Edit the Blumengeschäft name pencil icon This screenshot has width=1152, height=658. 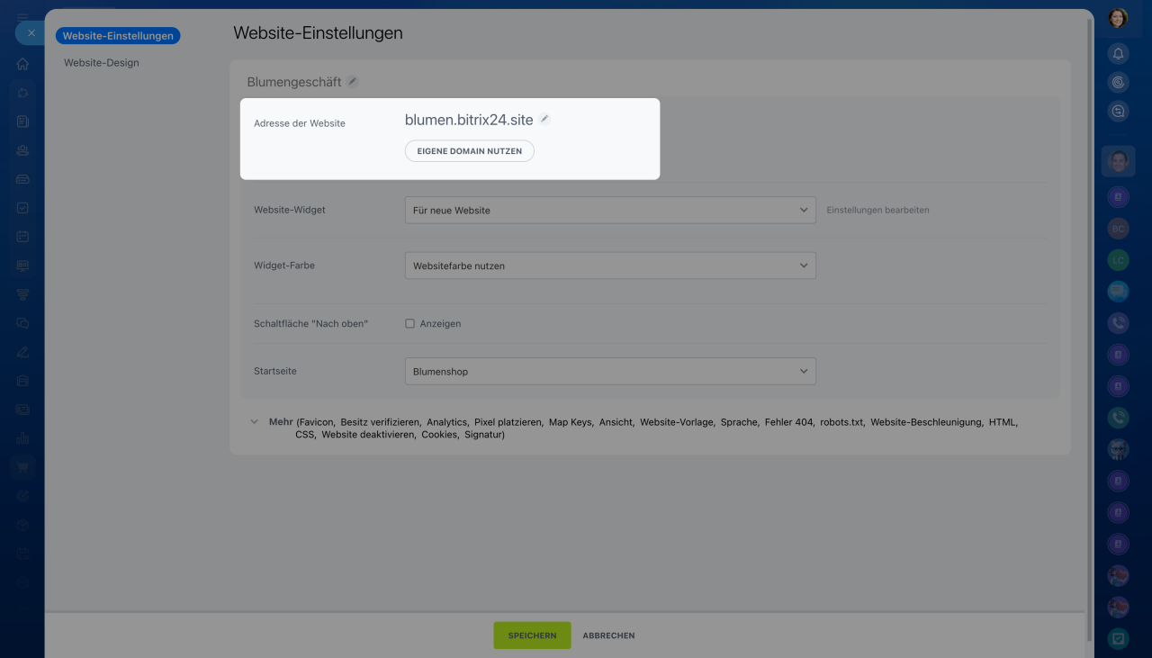pyautogui.click(x=353, y=81)
